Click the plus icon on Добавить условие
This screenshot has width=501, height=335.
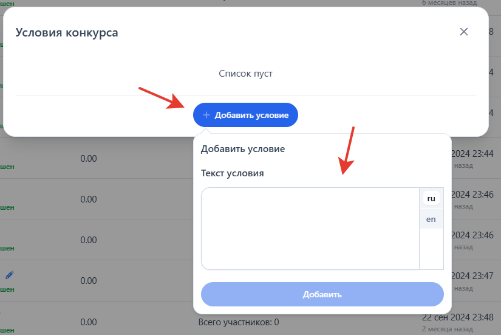pos(206,115)
